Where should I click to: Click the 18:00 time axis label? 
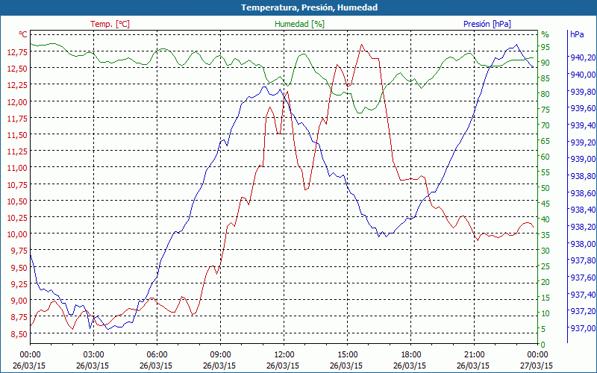tap(411, 355)
